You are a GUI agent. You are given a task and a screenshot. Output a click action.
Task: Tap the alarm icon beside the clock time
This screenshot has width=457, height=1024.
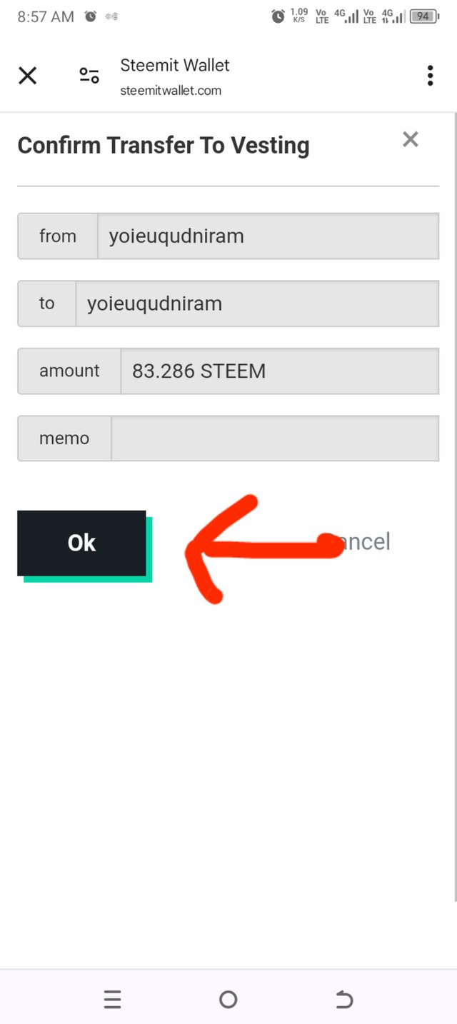point(91,16)
